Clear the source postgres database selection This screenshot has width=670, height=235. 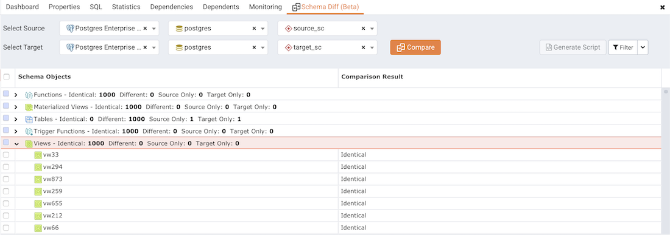coord(254,29)
